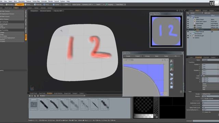Open the Falloff dropdown

(x=100, y=4)
